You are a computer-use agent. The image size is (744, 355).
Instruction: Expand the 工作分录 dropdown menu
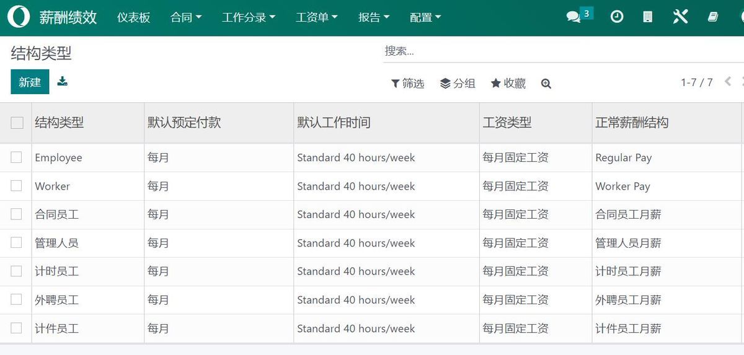(x=249, y=17)
